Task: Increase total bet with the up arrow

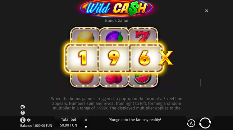Action: pyautogui.click(x=86, y=120)
